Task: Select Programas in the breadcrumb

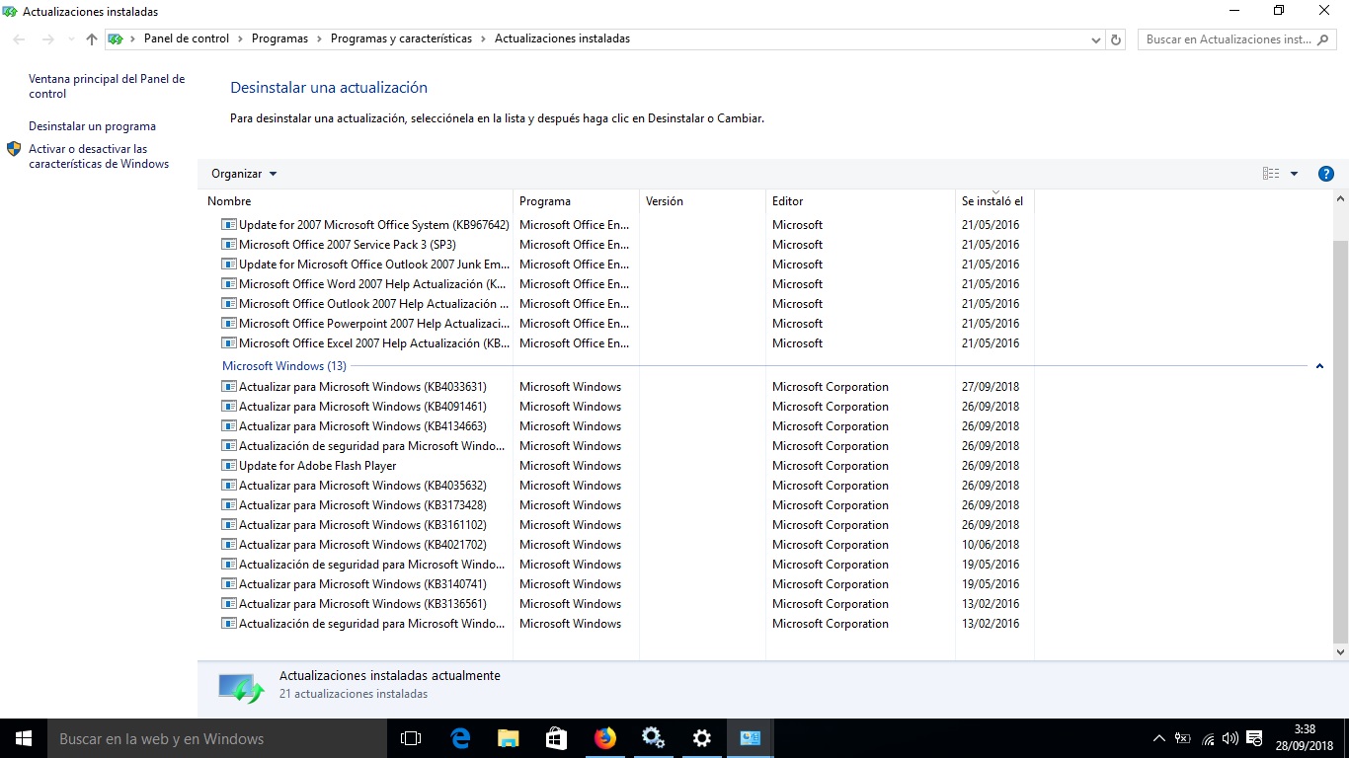Action: (279, 39)
